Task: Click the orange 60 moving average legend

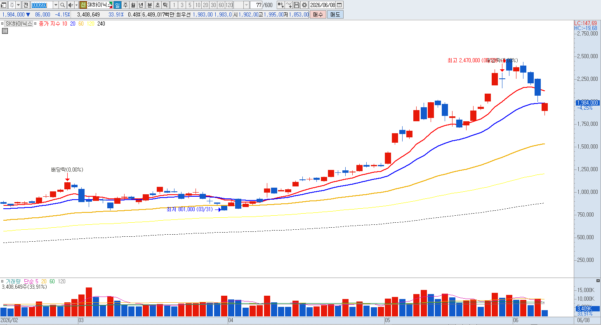Action: 81,24
